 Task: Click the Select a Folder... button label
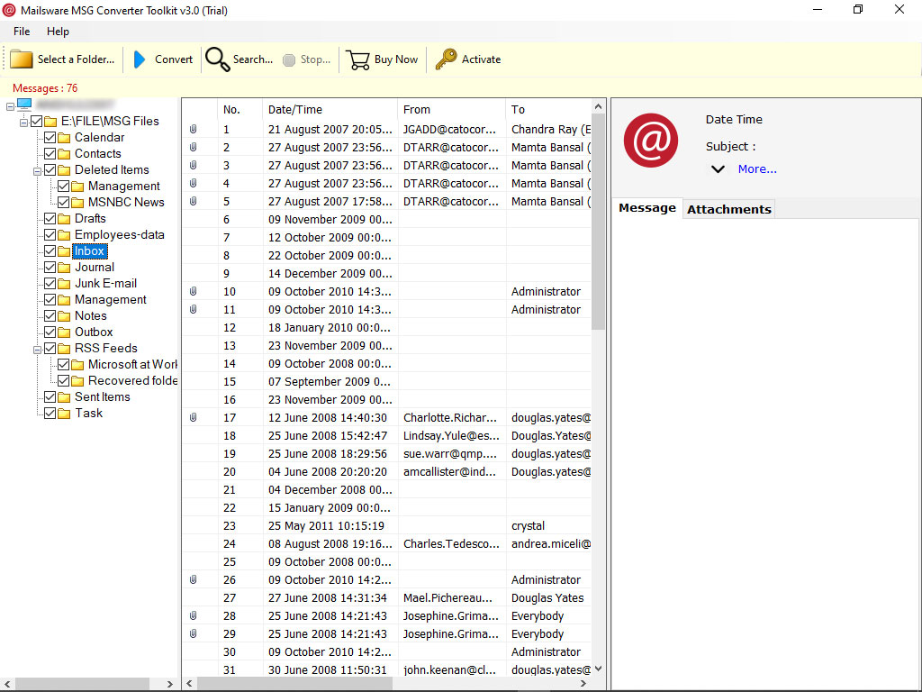click(76, 59)
